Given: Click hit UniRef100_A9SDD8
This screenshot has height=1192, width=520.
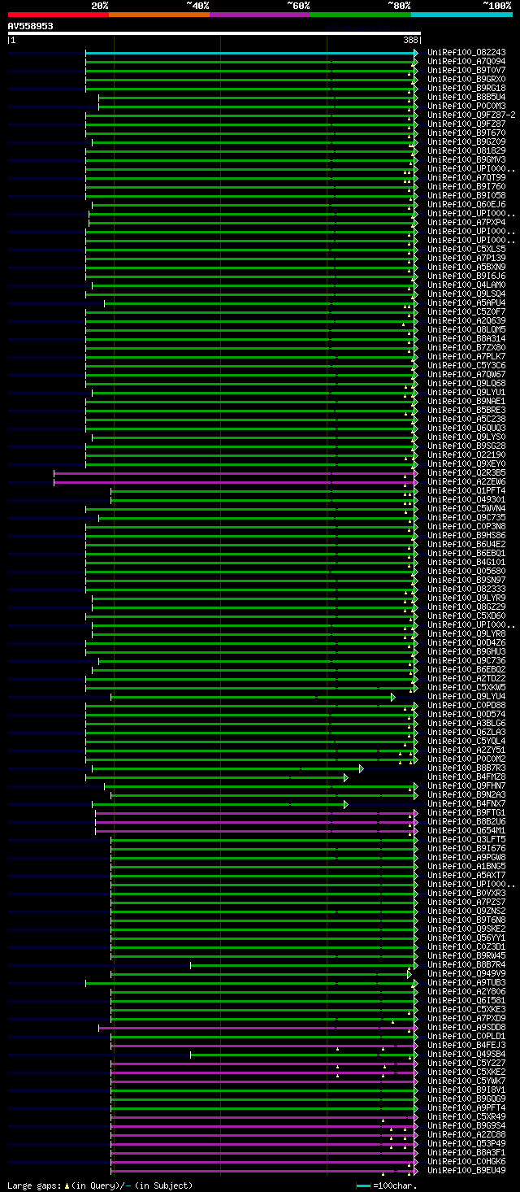Looking at the screenshot, I should (466, 1028).
